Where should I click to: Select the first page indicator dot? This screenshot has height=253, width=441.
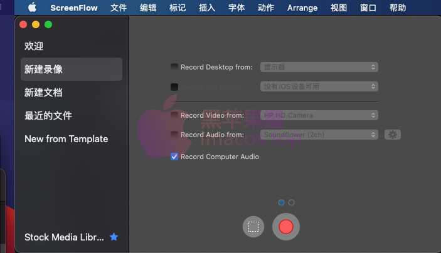coord(281,202)
